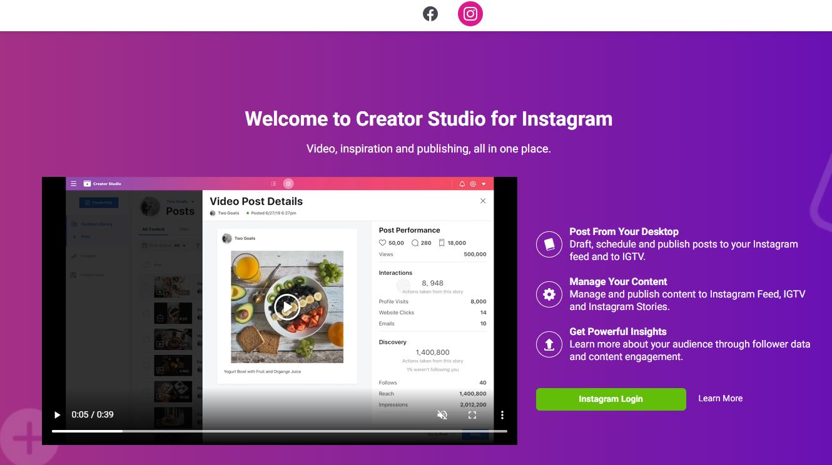The image size is (832, 465).
Task: Close the Video Post Details panel with X
Action: tap(483, 201)
